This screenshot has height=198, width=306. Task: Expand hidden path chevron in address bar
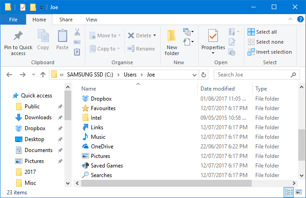click(62, 75)
